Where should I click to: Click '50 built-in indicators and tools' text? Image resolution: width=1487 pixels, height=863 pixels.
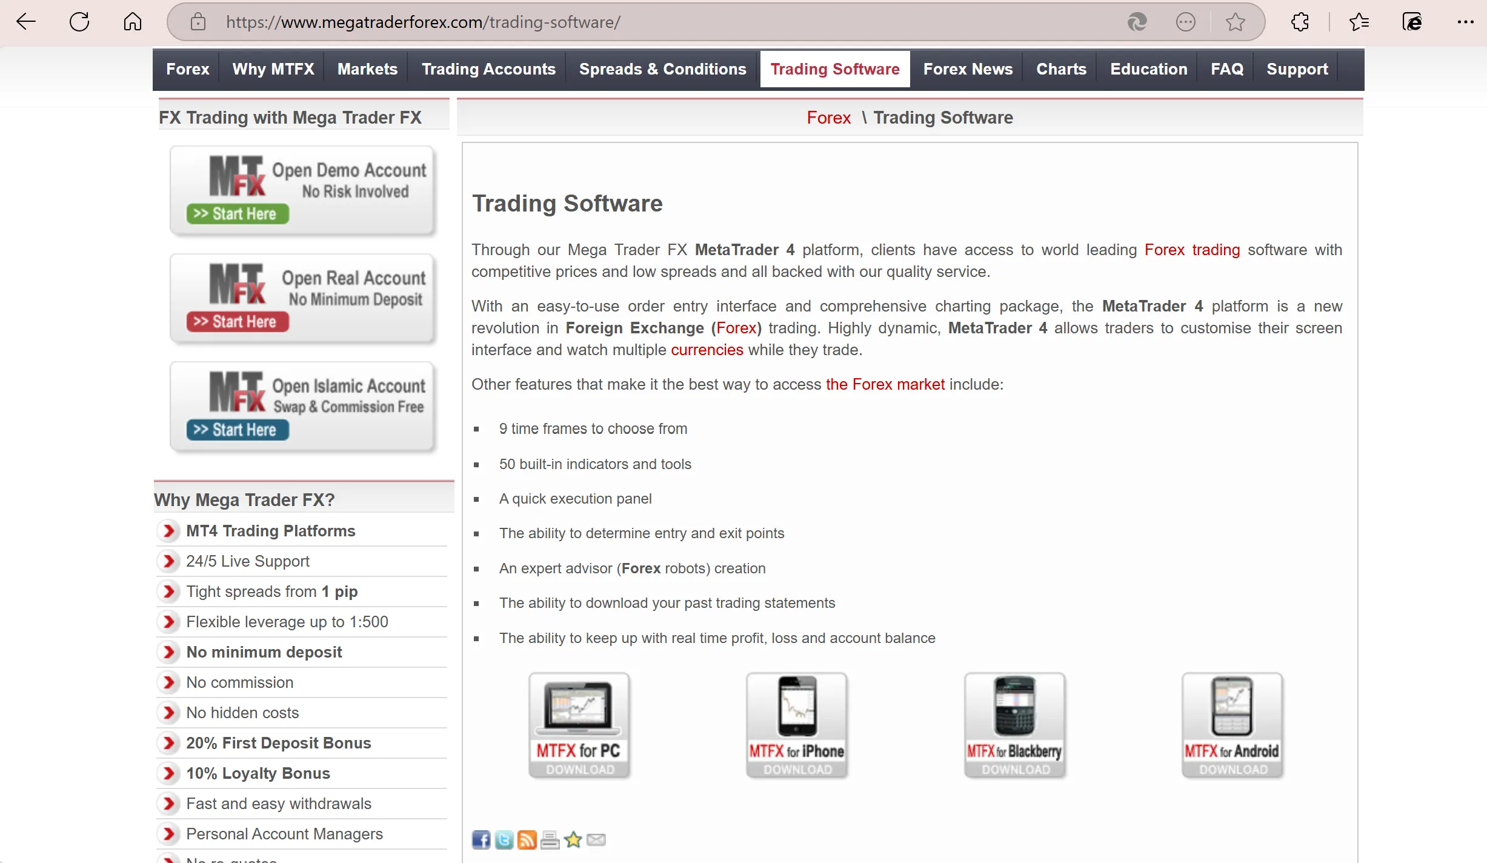pos(595,464)
